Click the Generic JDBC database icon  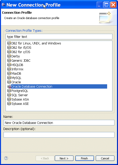click(x=9, y=60)
